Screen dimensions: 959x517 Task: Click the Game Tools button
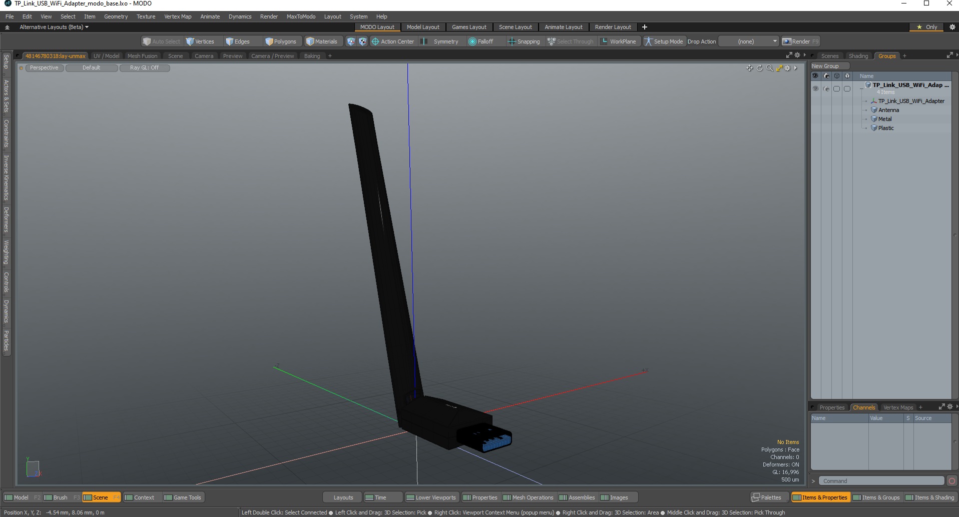(183, 497)
